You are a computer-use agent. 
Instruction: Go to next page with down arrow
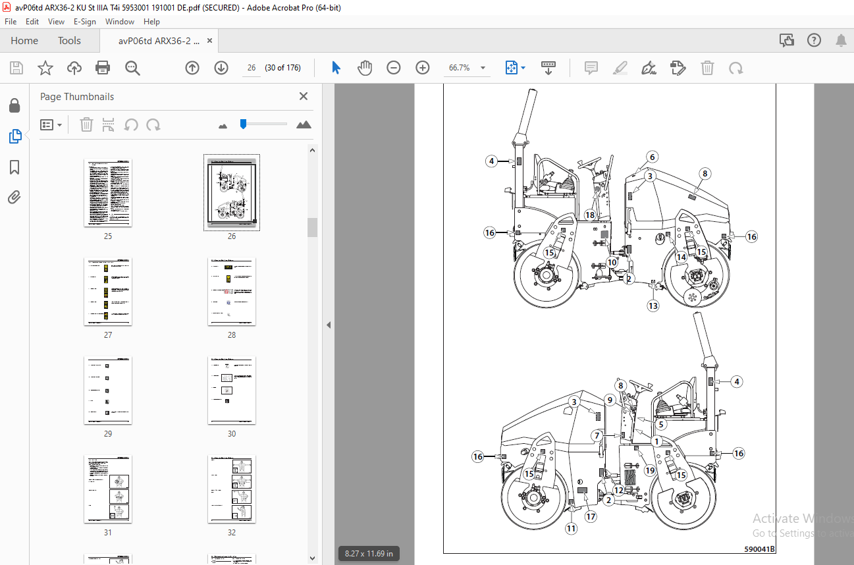pyautogui.click(x=221, y=68)
